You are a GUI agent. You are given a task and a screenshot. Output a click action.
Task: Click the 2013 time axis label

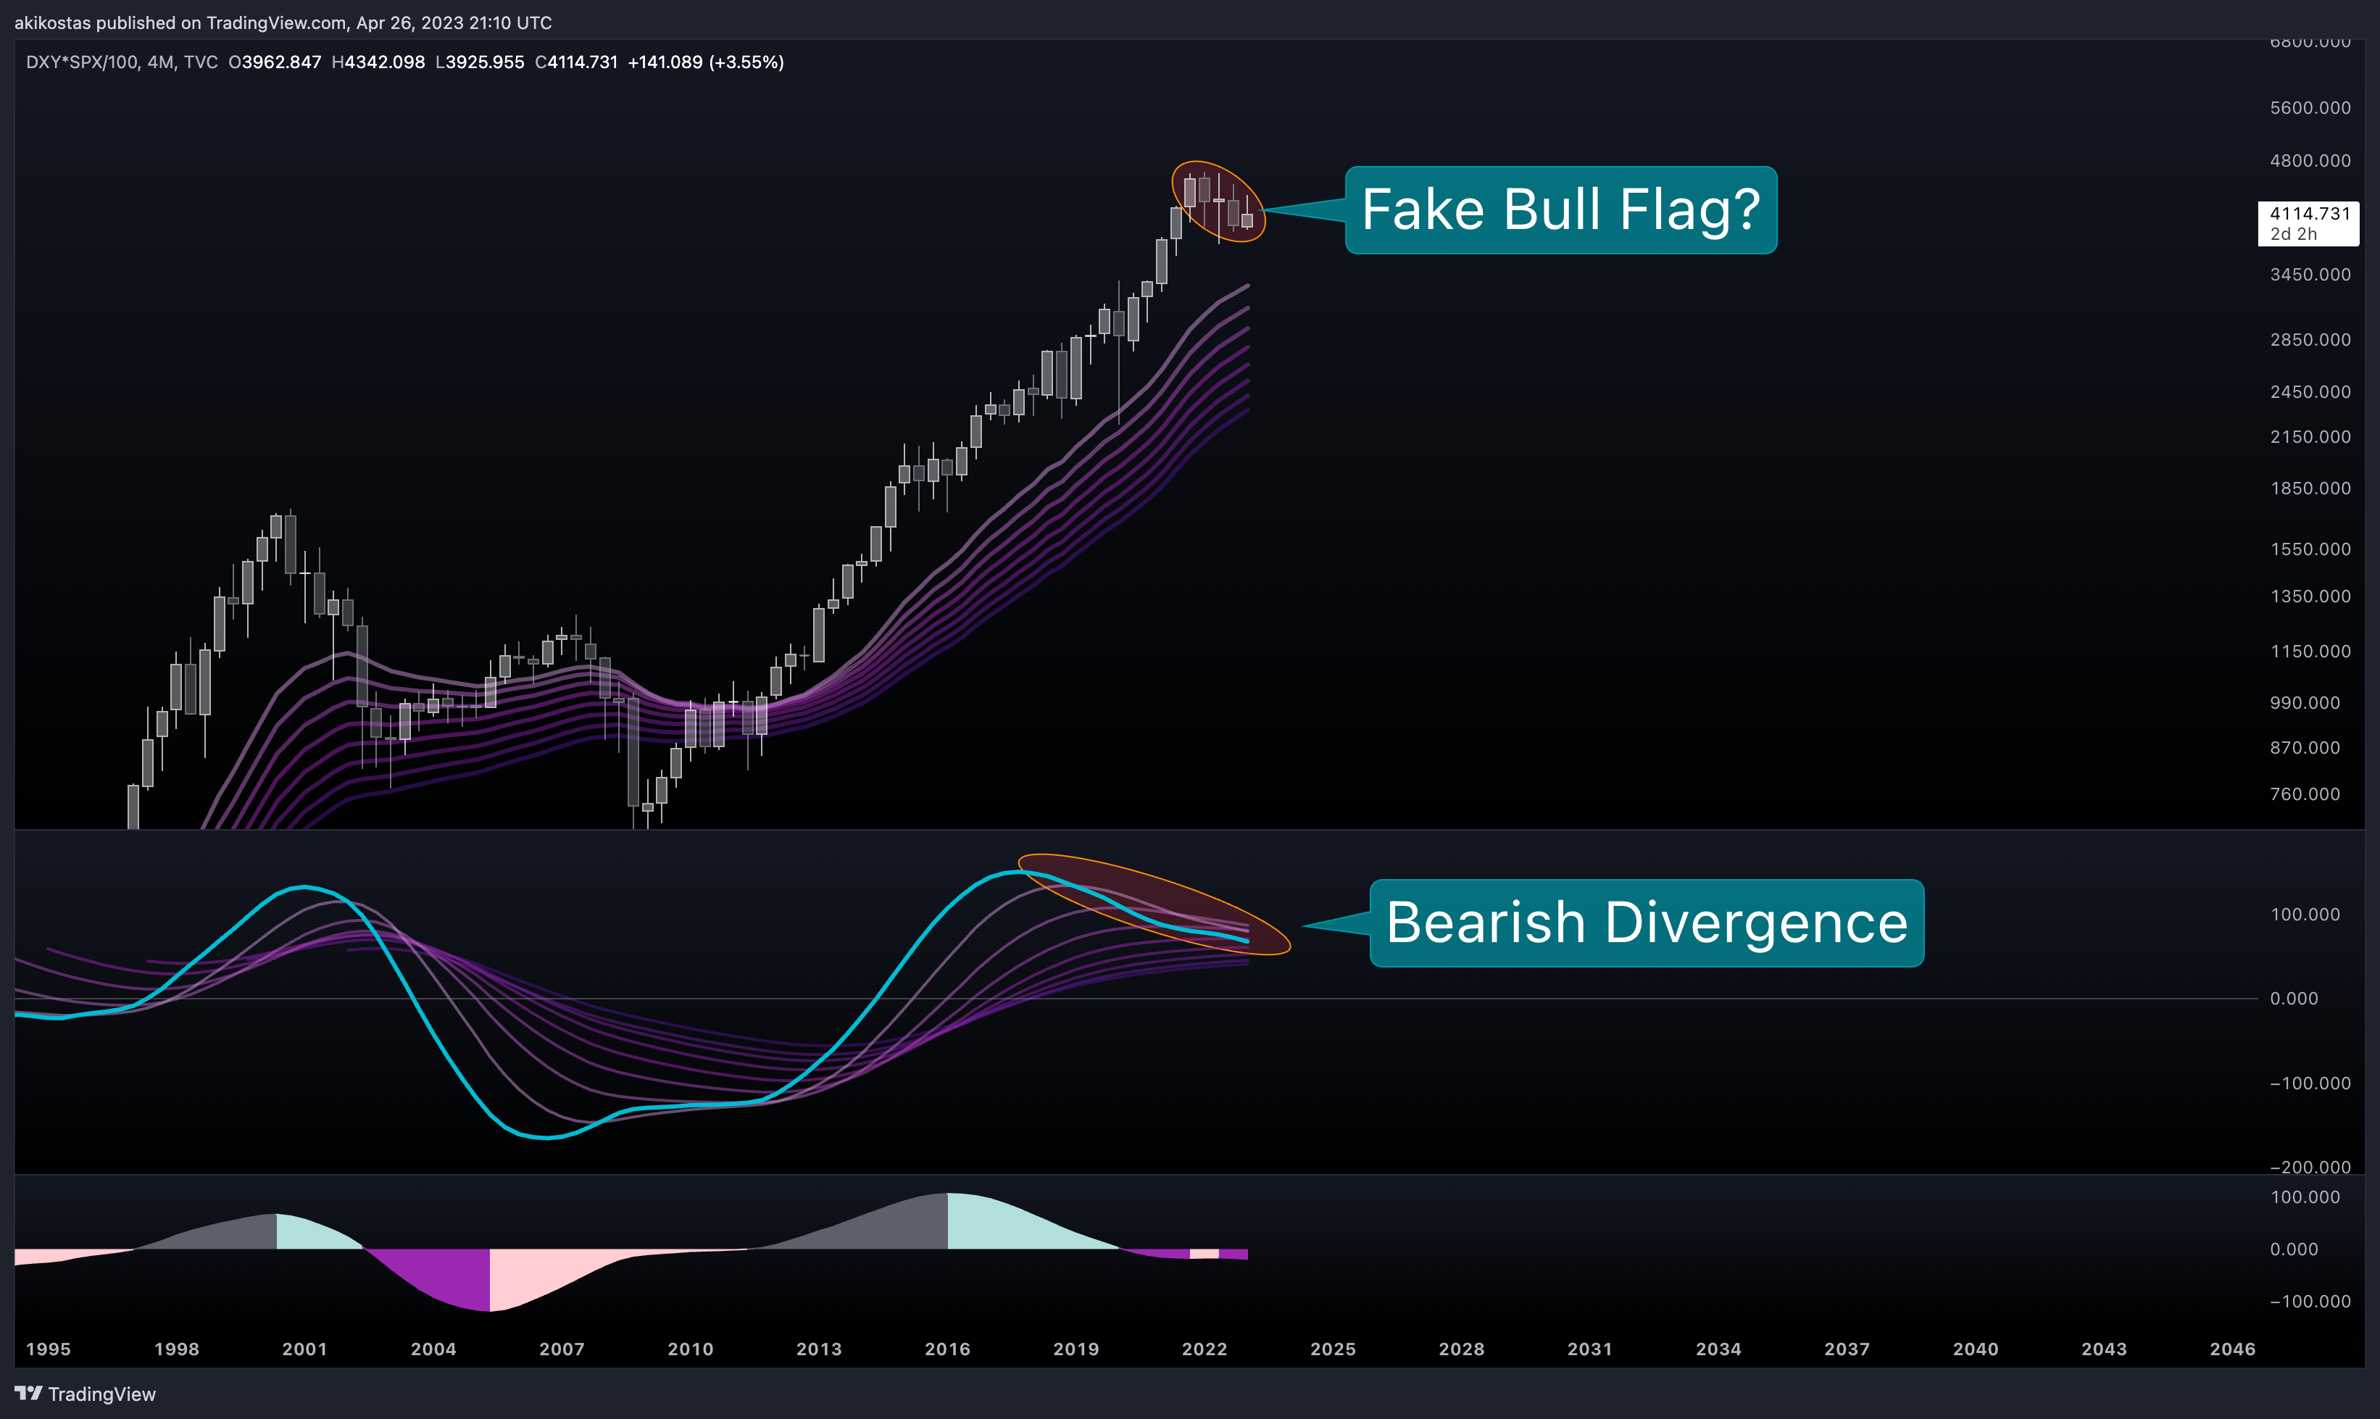(820, 1349)
